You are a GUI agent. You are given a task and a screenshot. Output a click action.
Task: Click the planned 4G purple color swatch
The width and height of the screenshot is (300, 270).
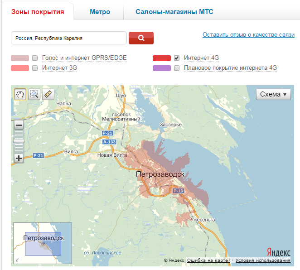point(162,68)
